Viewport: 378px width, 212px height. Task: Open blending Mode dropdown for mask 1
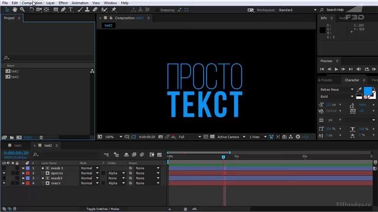coord(89,168)
